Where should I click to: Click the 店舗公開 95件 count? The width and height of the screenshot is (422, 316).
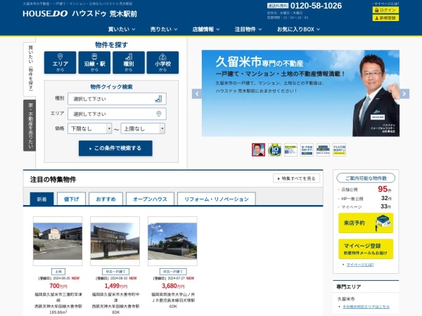(385, 189)
